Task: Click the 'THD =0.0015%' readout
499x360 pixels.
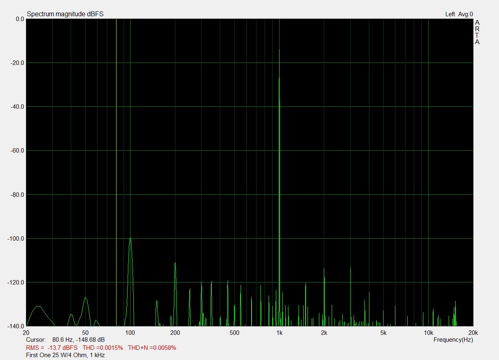Action: coord(103,348)
